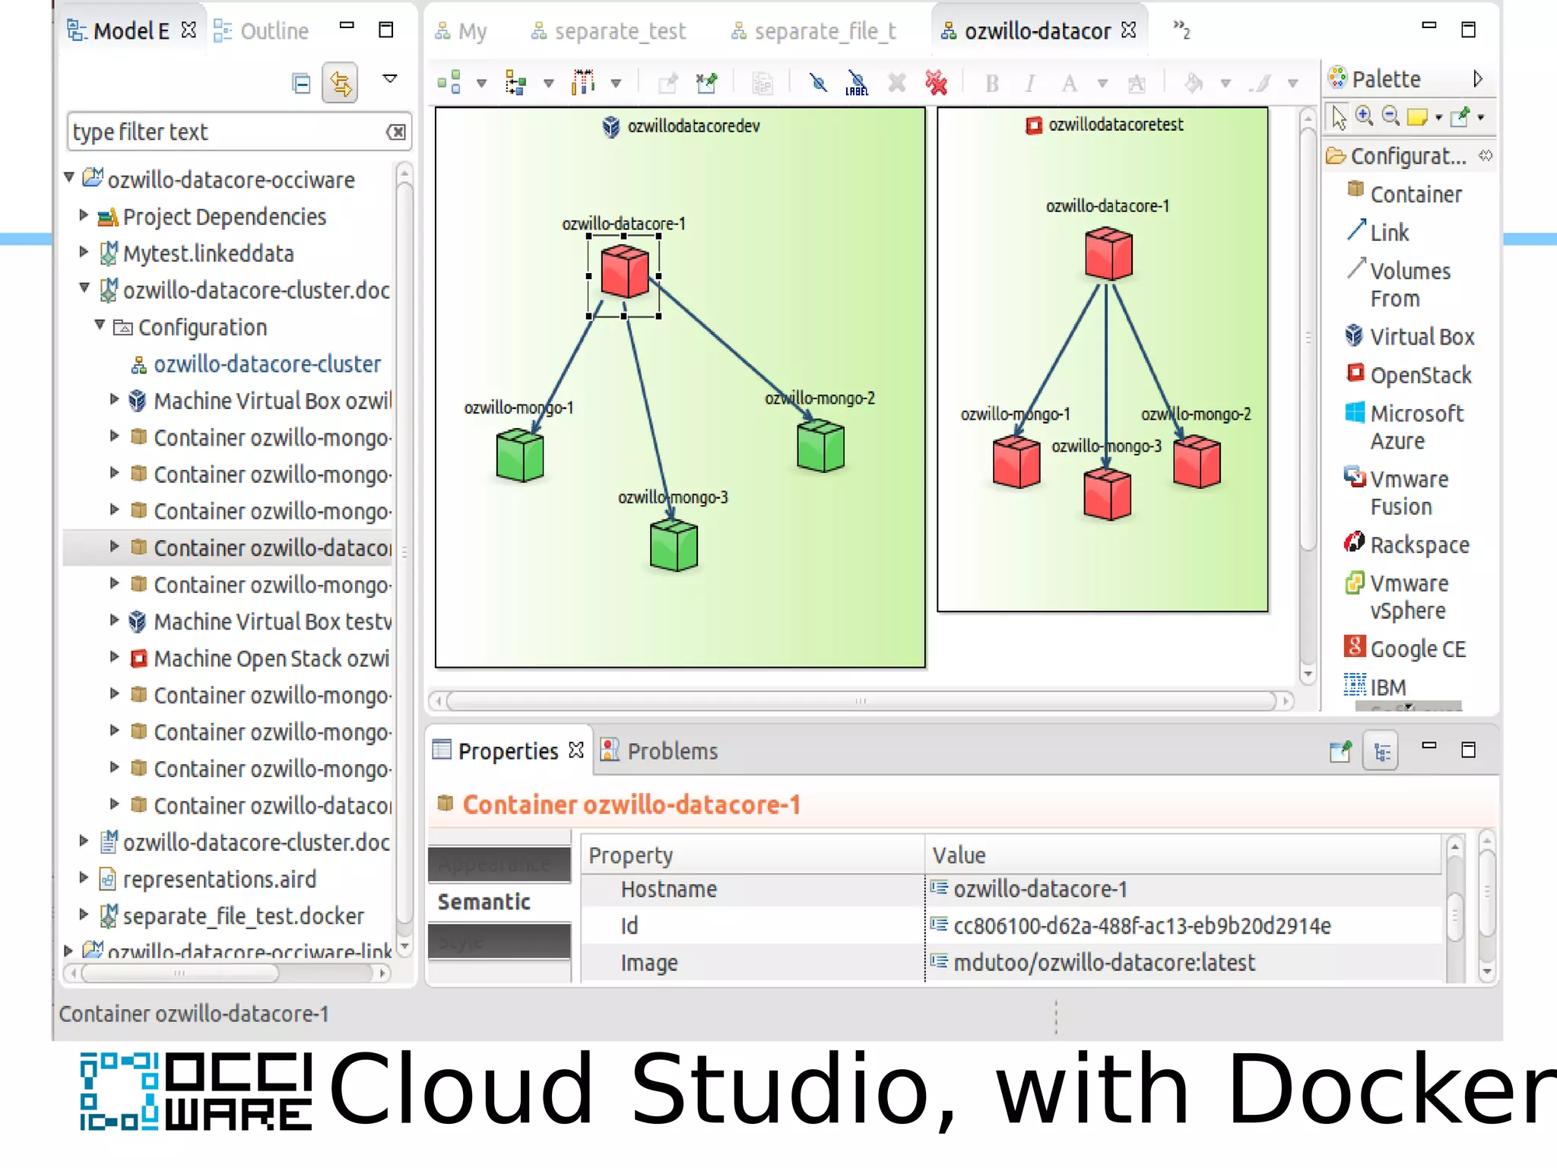The width and height of the screenshot is (1557, 1168).
Task: Click the palette note tool icon
Action: [1417, 117]
